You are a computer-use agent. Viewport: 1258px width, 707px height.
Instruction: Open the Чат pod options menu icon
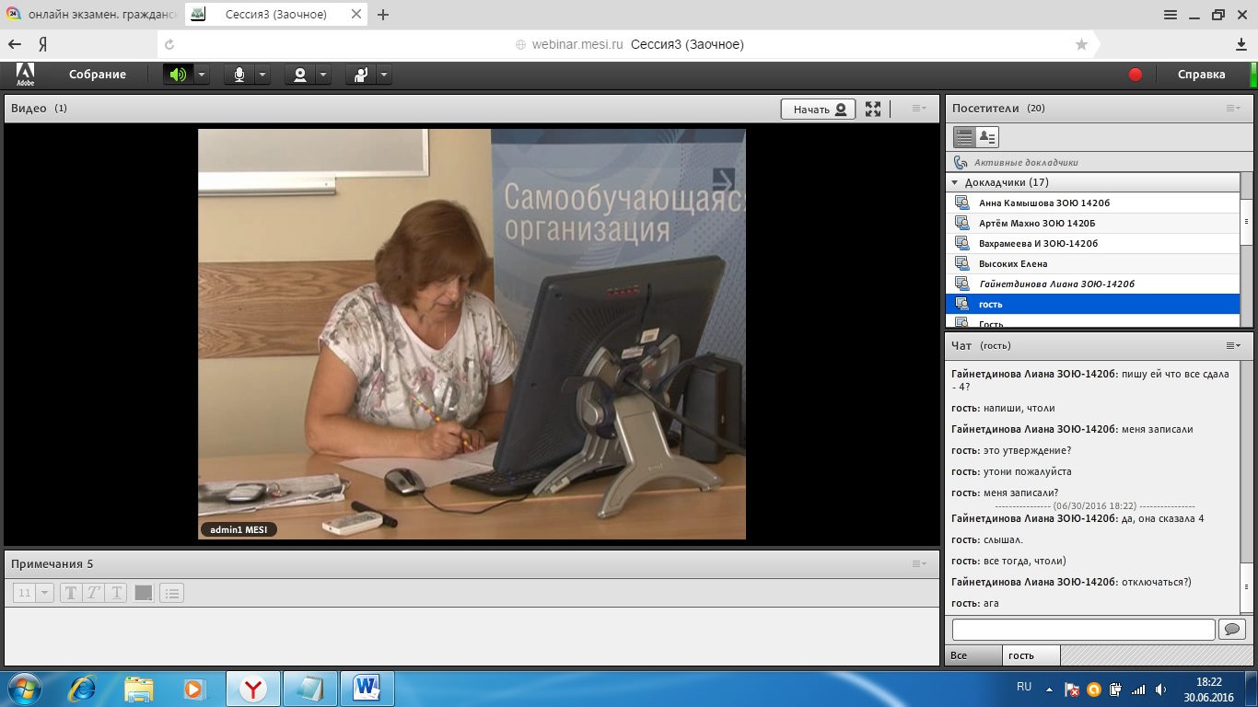(x=1233, y=345)
